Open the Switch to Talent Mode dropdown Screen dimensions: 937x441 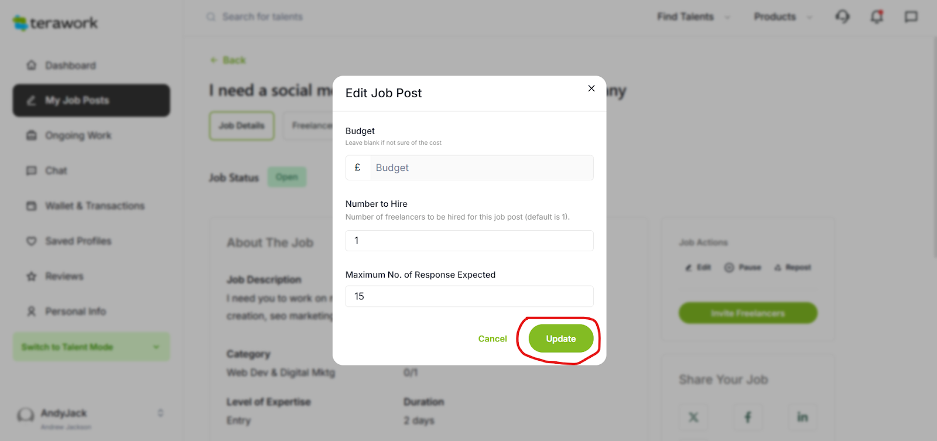click(91, 347)
